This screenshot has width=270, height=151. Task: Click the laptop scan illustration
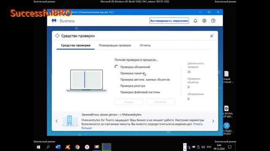pos(86,81)
